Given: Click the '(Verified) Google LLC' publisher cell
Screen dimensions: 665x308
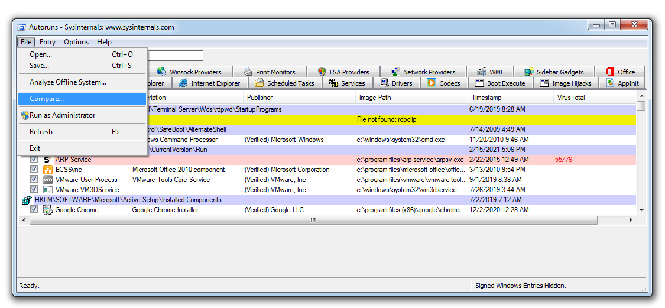Looking at the screenshot, I should [x=274, y=210].
